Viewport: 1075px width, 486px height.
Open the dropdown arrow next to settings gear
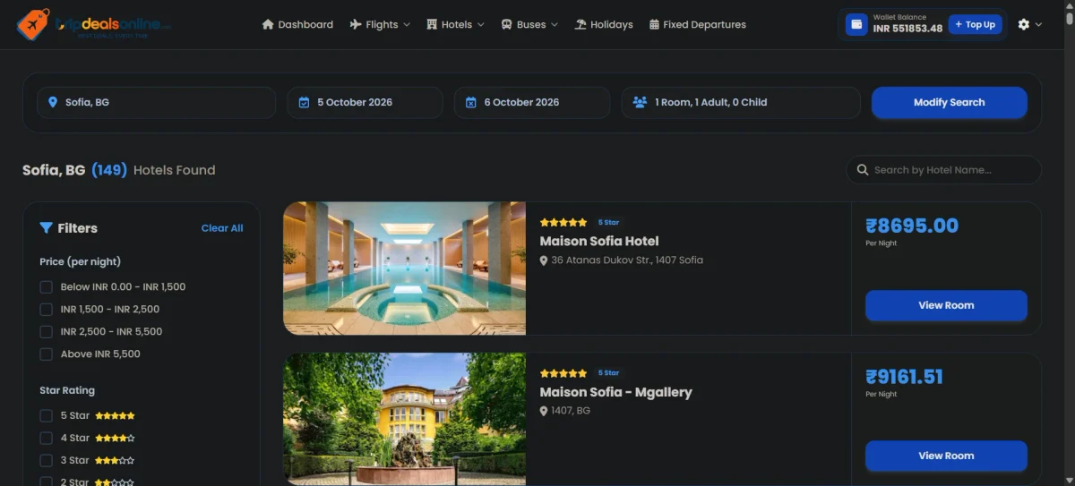click(x=1038, y=25)
